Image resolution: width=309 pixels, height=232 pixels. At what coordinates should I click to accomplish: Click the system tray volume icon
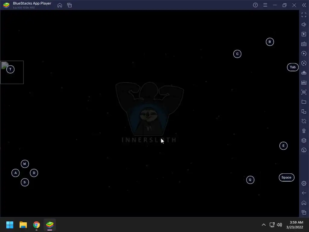point(279,225)
